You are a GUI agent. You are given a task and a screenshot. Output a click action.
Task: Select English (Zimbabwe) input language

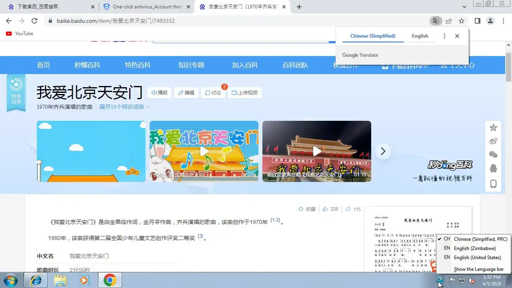click(x=474, y=248)
